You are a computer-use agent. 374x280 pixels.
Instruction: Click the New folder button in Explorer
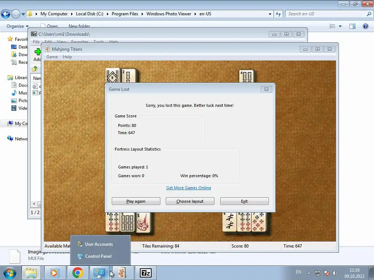[x=79, y=26]
